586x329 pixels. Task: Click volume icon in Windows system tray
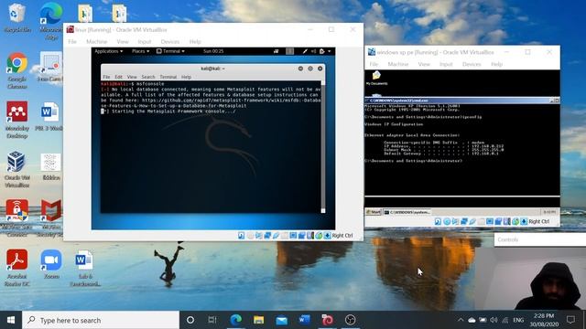(x=494, y=320)
